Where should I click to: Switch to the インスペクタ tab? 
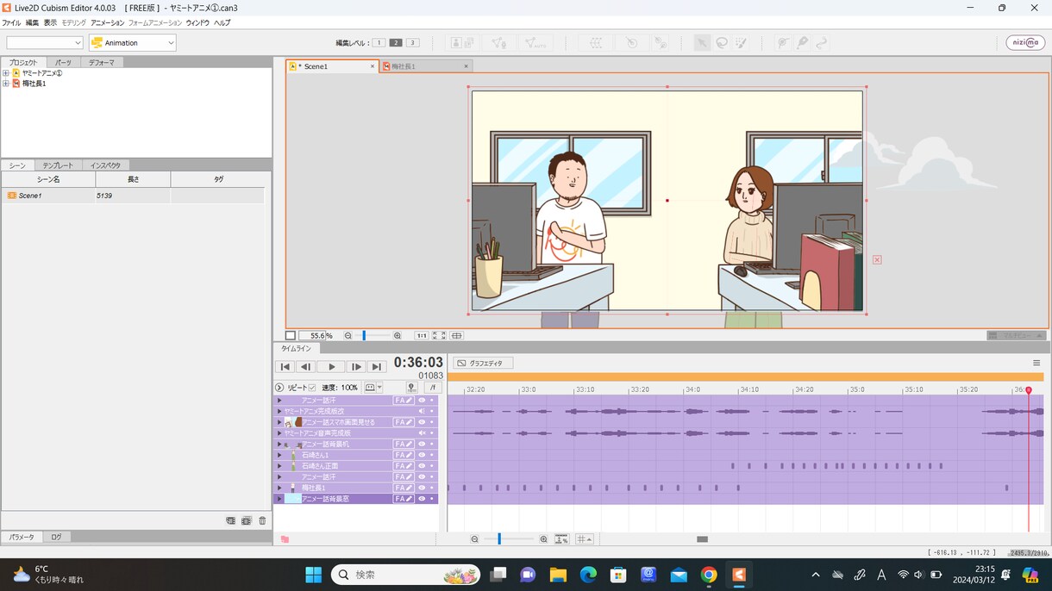105,165
